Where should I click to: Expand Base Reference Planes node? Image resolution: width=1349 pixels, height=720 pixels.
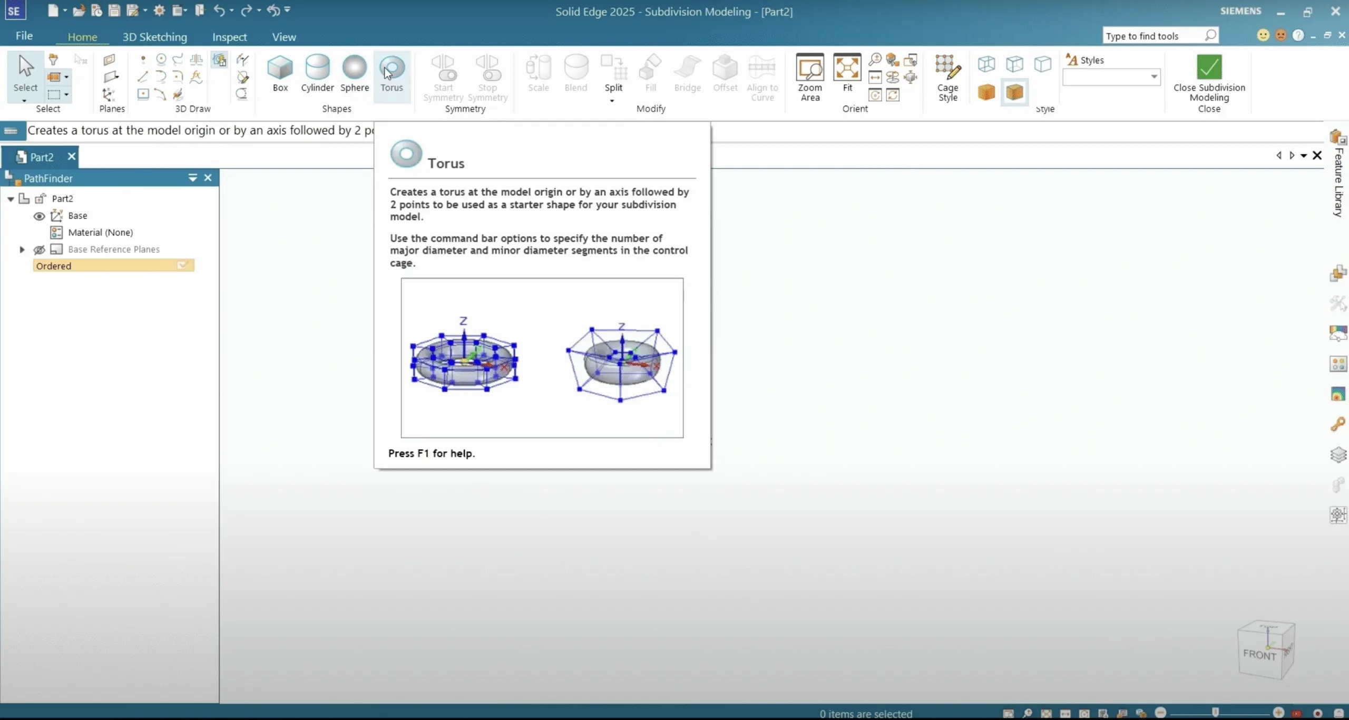click(x=22, y=249)
